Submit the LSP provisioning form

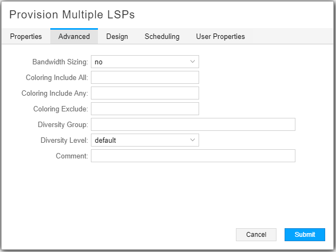point(305,235)
